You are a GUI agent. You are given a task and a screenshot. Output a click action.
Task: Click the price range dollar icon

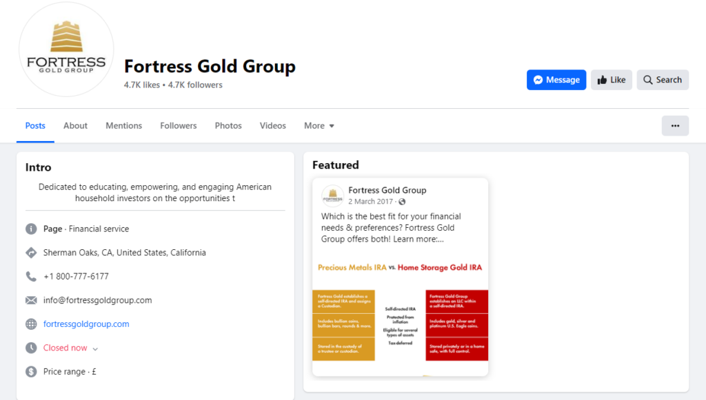31,372
